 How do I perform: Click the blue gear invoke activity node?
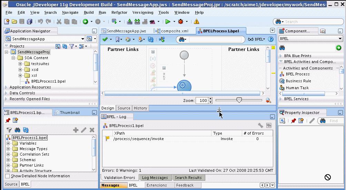(184, 86)
